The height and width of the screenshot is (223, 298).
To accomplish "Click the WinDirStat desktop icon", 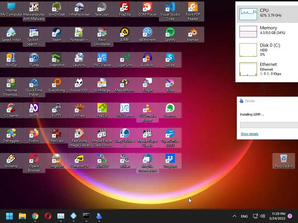I will click(57, 9).
